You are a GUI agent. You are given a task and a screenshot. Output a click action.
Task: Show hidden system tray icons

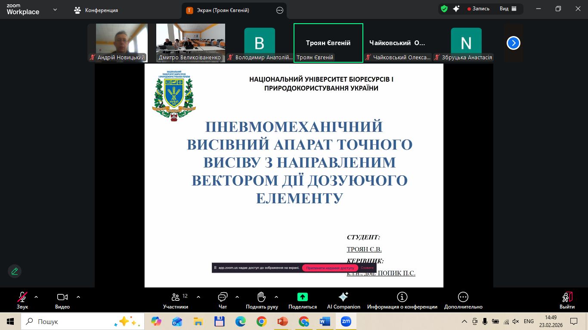point(464,321)
